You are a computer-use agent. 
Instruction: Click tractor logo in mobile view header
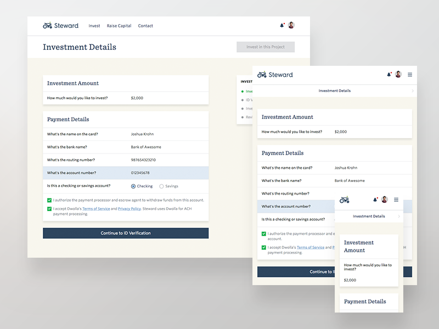pyautogui.click(x=345, y=200)
